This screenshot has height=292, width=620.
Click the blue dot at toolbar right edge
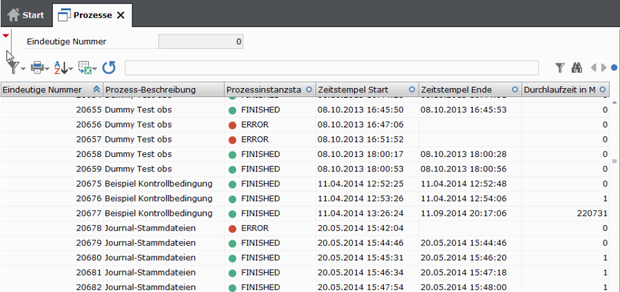click(614, 68)
